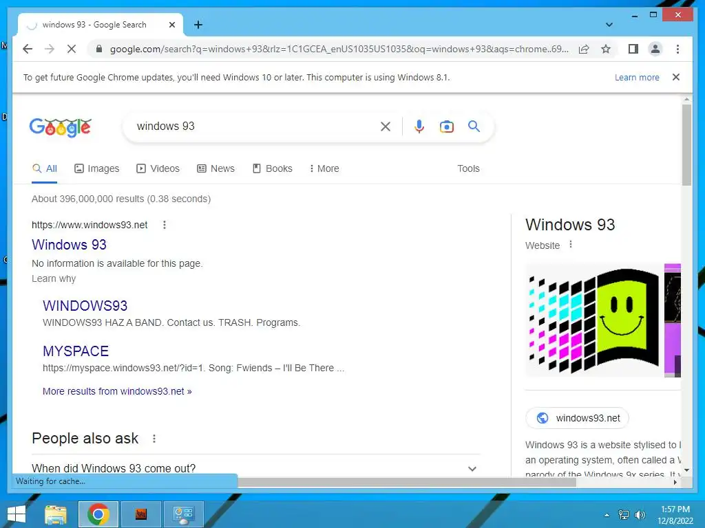Go back to the previous page
This screenshot has width=705, height=528.
(x=28, y=49)
